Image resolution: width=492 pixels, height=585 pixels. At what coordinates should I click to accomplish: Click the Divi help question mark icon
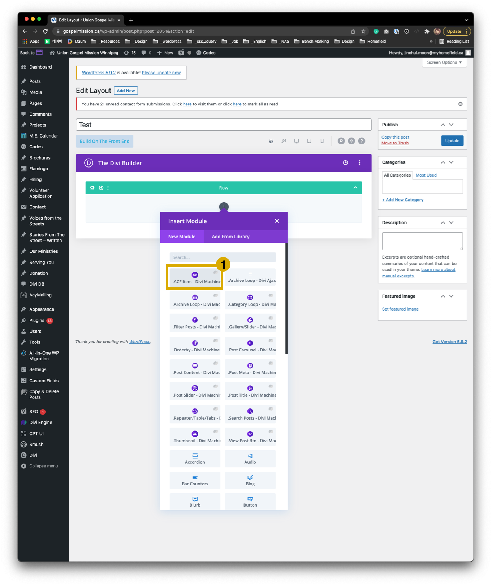pyautogui.click(x=362, y=141)
